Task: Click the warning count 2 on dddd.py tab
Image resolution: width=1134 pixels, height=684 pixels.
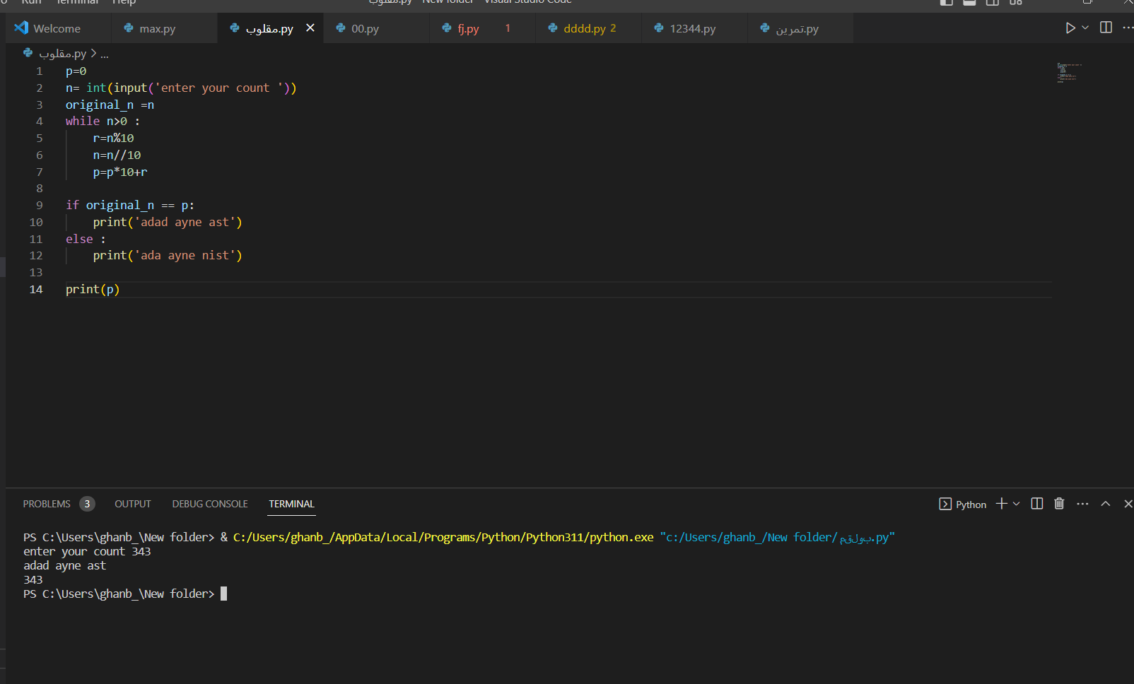Action: click(613, 28)
